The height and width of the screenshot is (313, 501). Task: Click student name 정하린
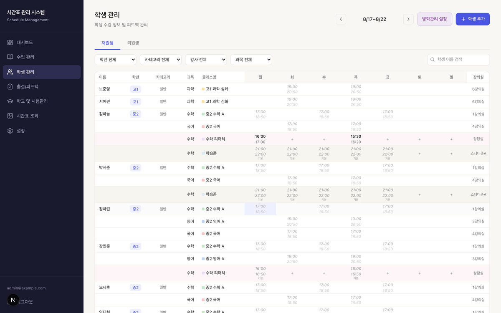point(105,209)
